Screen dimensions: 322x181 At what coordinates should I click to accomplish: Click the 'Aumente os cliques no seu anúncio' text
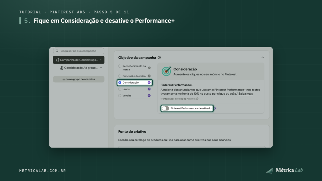point(205,74)
